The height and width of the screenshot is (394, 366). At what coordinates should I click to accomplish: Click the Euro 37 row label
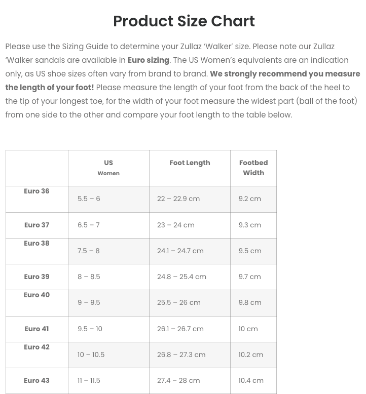[36, 225]
